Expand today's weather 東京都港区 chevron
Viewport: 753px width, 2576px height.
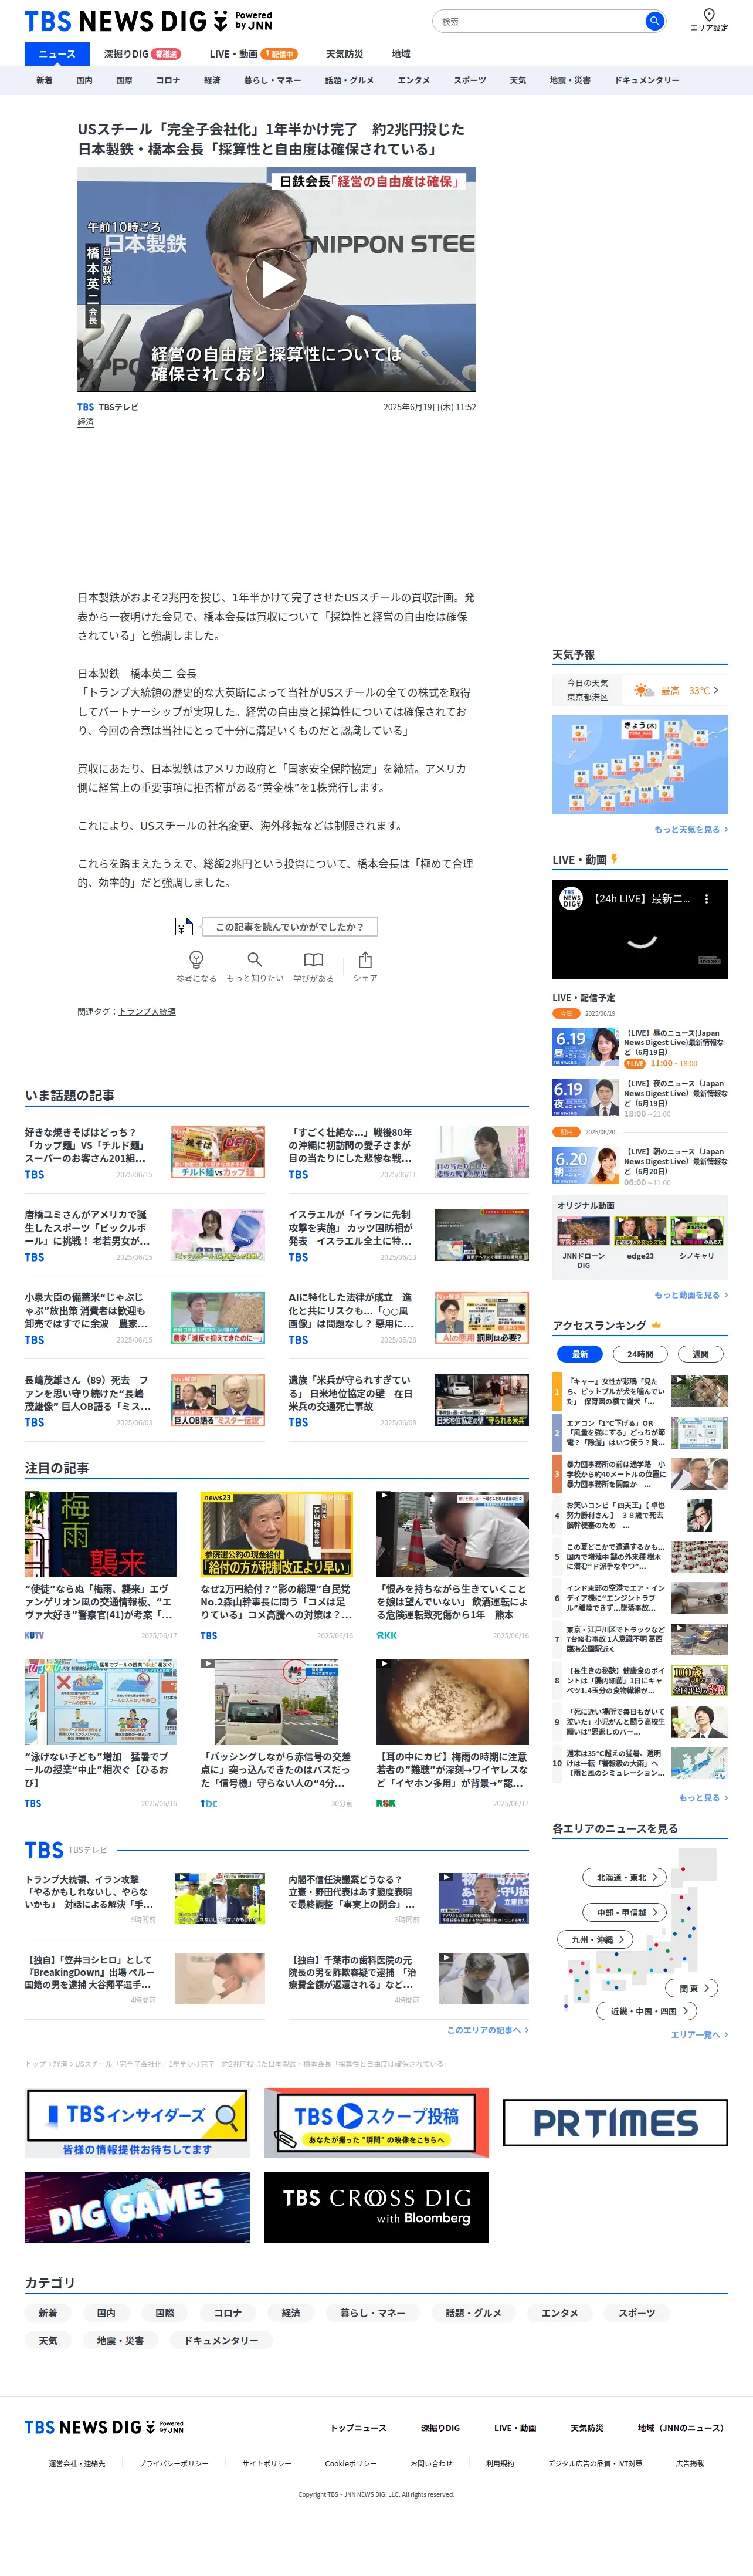click(x=716, y=690)
